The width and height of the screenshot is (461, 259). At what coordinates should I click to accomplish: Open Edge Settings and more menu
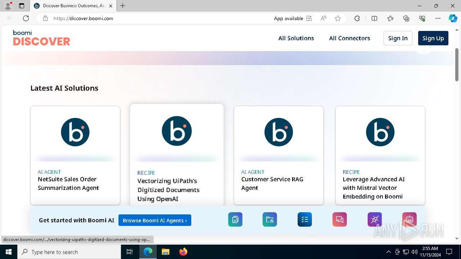tap(438, 18)
